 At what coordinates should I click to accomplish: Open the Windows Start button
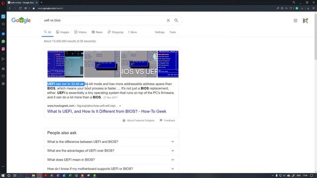[3, 176]
